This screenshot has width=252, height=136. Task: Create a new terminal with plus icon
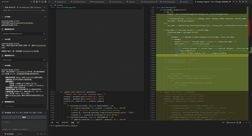click(223, 123)
